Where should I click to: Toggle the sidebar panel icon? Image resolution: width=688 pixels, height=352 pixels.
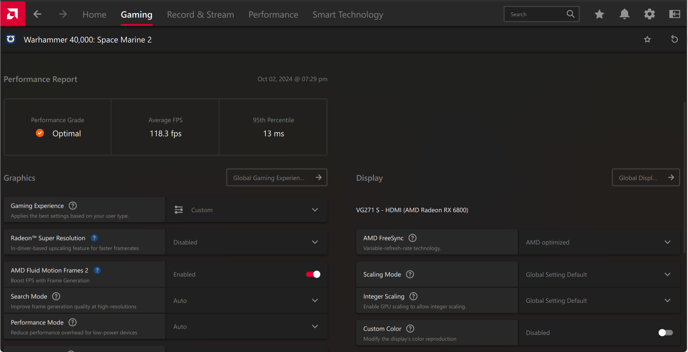pyautogui.click(x=674, y=14)
